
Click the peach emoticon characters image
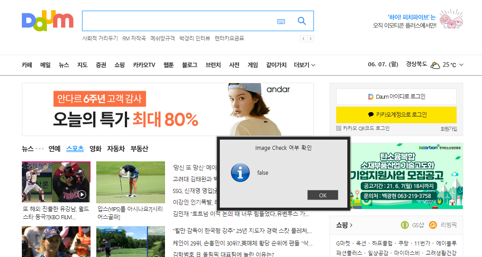451,19
